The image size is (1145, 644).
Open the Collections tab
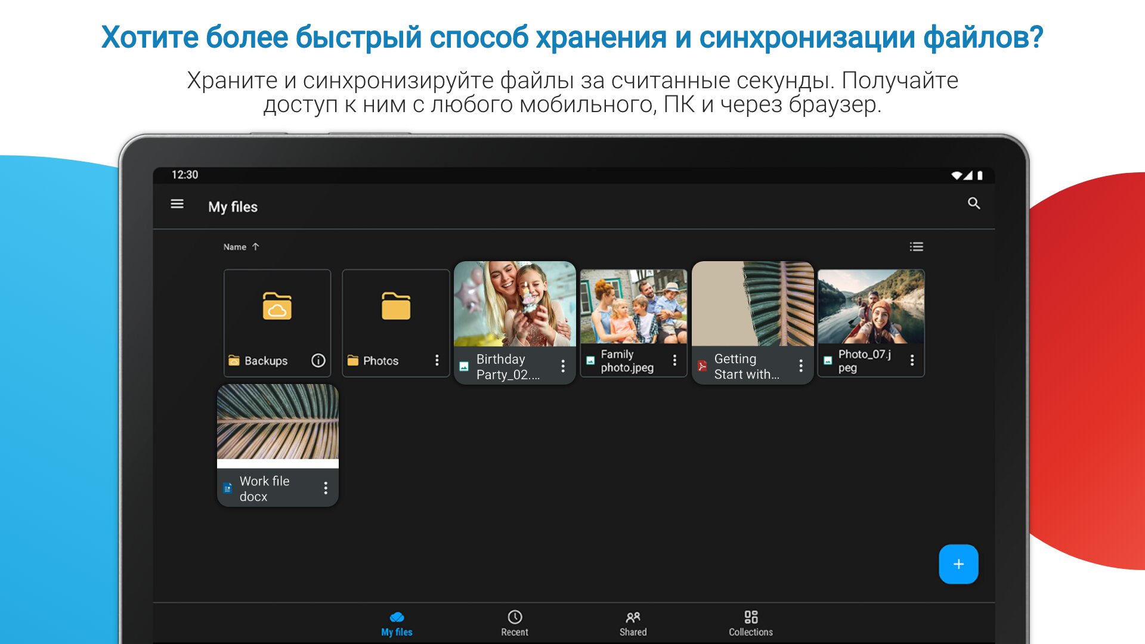click(751, 623)
